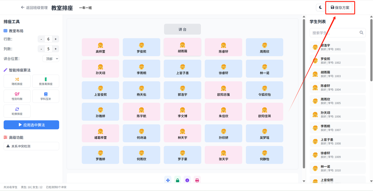Click the search magnifier icon in student list
The image size is (373, 191).
(x=361, y=33)
